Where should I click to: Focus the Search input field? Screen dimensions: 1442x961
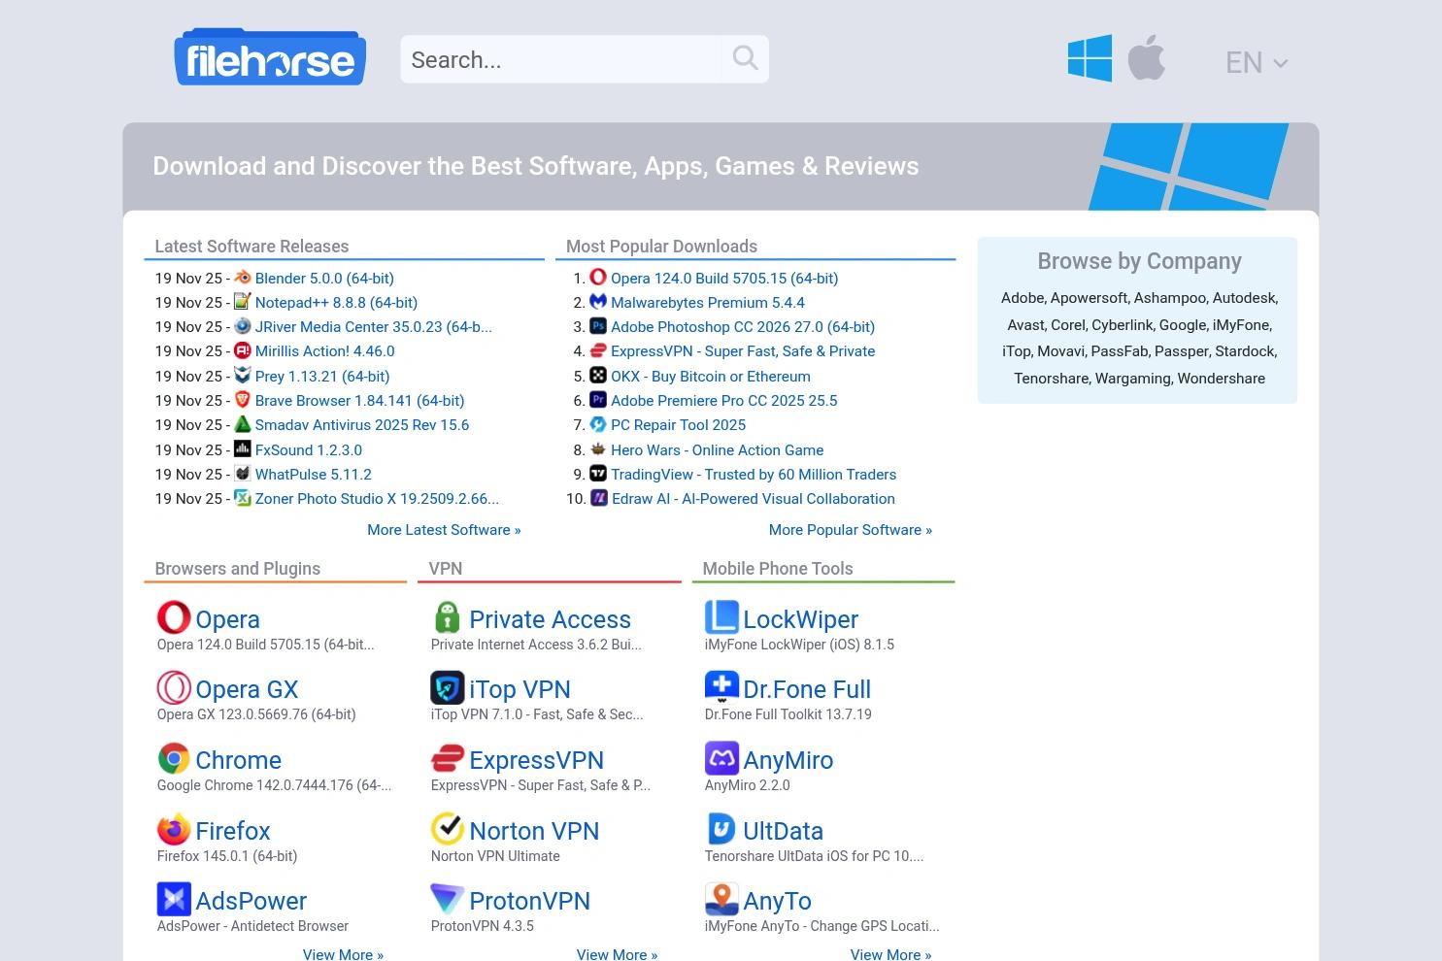(561, 59)
